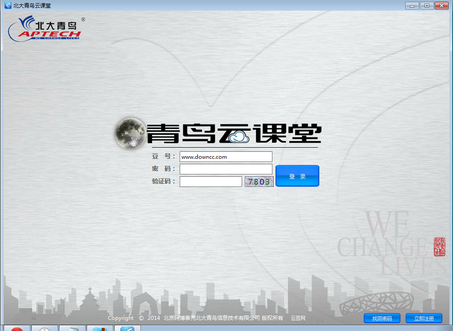Focus the 豆号 account input field
Viewport: 453px width, 331px height.
(x=226, y=157)
